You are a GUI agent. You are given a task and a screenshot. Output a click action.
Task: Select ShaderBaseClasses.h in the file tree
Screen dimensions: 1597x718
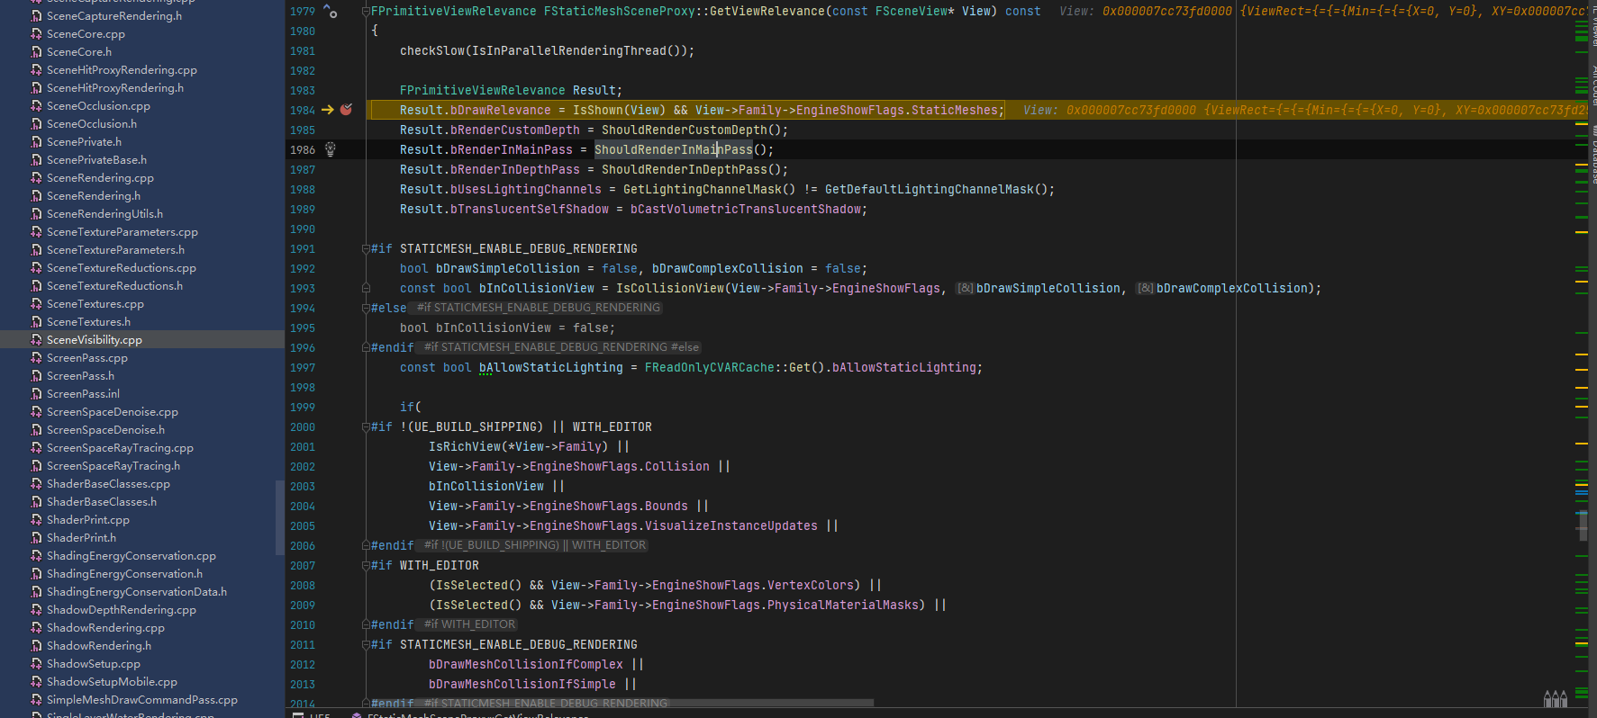(x=102, y=502)
